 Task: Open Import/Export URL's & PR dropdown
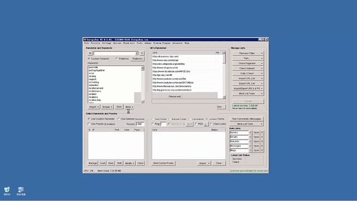click(x=248, y=88)
